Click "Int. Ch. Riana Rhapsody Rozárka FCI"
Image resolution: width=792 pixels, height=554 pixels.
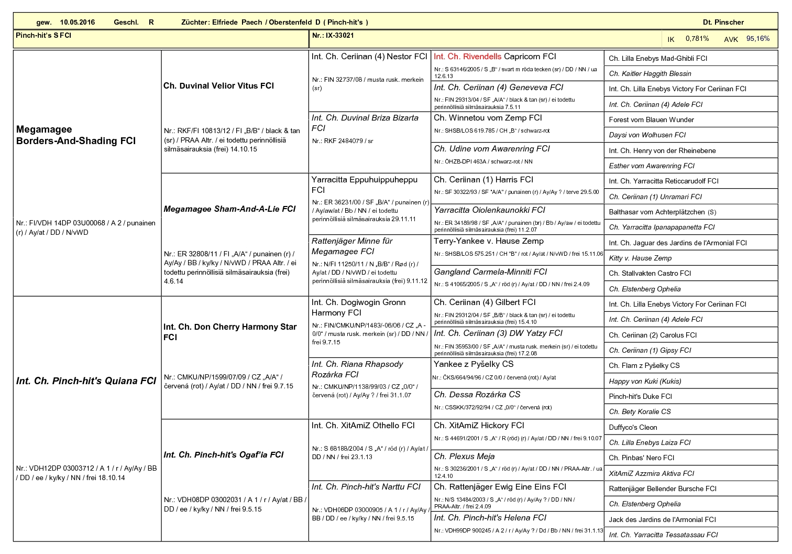click(357, 370)
